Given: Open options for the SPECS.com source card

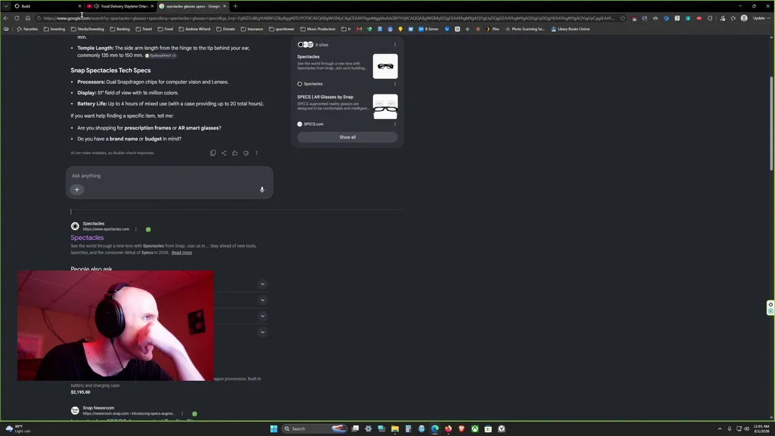Looking at the screenshot, I should point(395,124).
